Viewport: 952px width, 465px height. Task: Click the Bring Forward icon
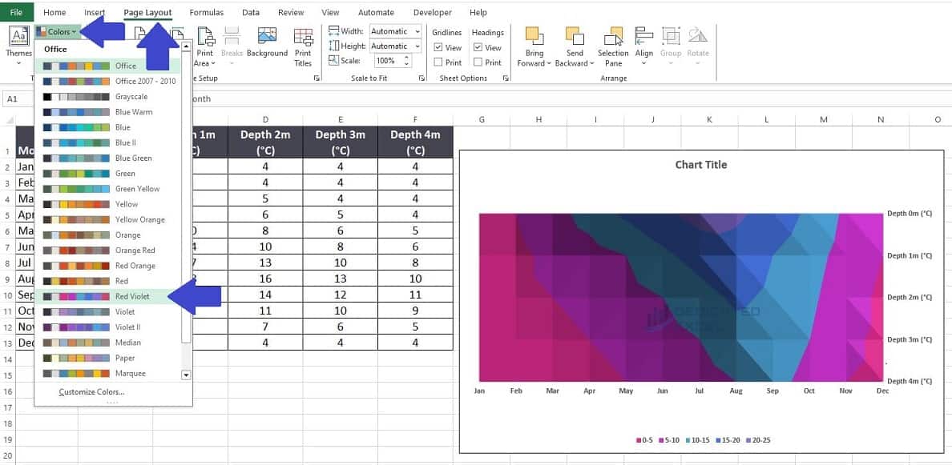pyautogui.click(x=534, y=46)
